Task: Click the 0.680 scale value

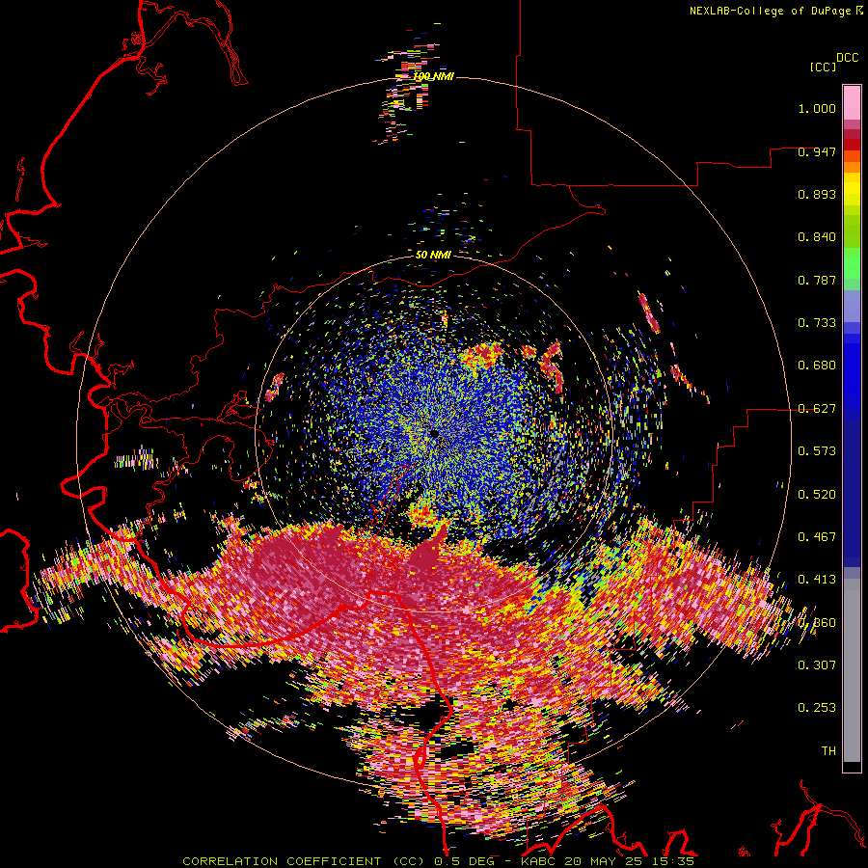Action: [817, 366]
